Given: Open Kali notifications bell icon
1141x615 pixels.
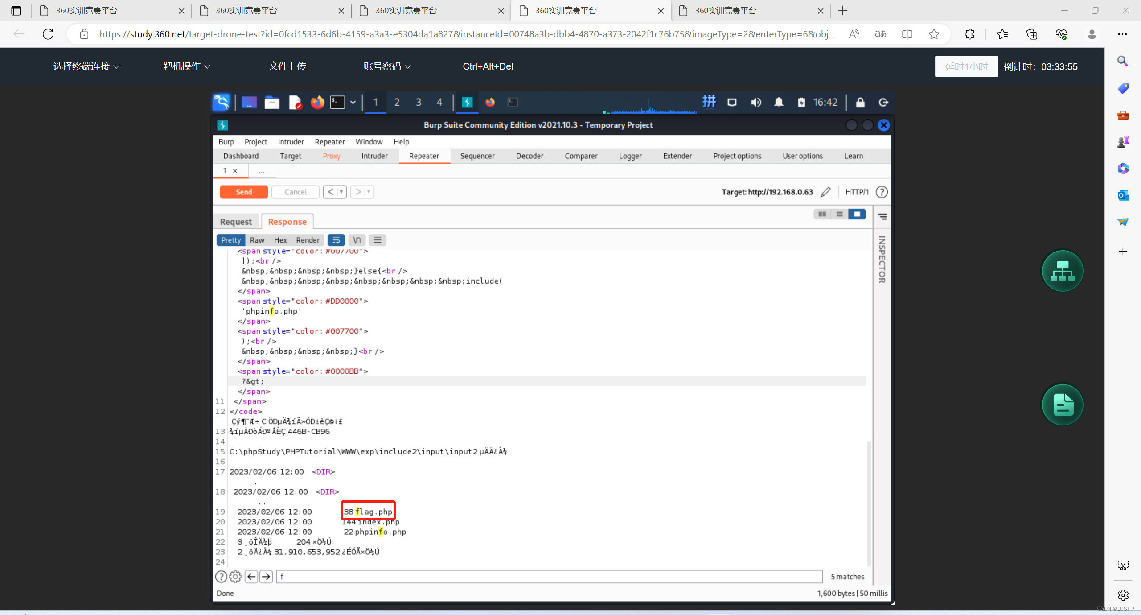Looking at the screenshot, I should coord(779,103).
